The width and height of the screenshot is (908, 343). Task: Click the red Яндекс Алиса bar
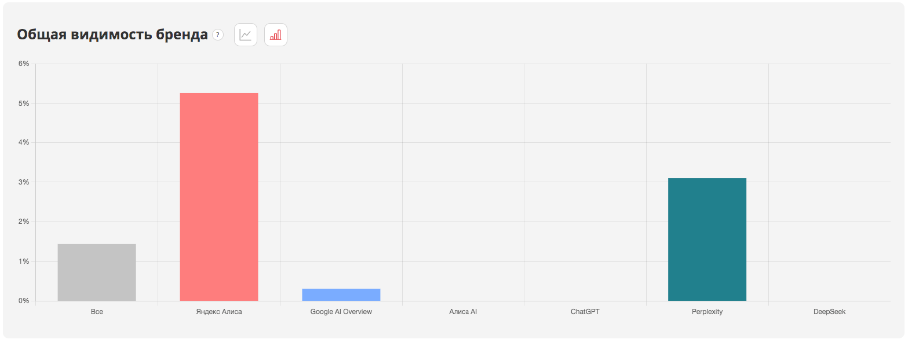pyautogui.click(x=219, y=197)
